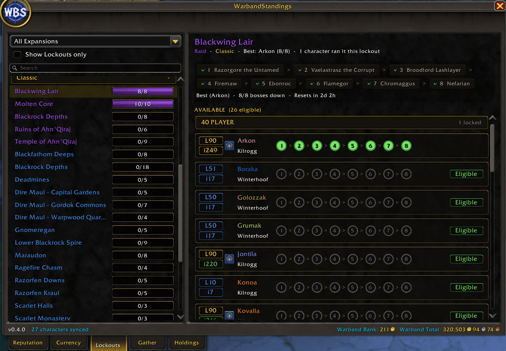
Task: Click instance list scroll up arrow
Action: pyautogui.click(x=181, y=79)
